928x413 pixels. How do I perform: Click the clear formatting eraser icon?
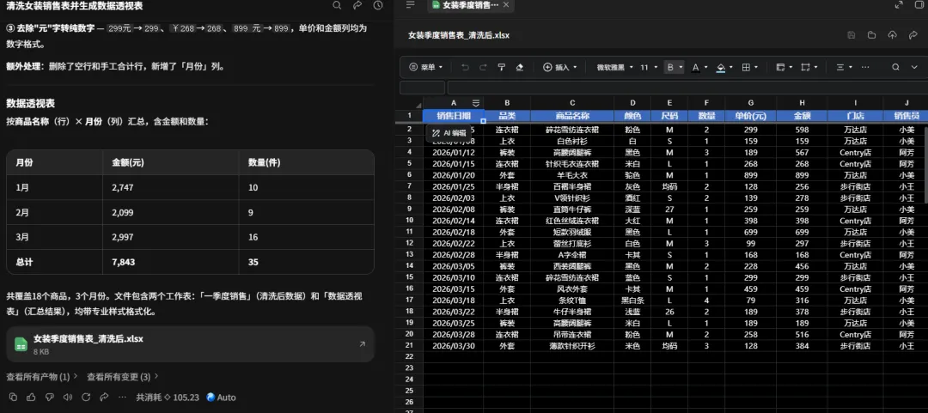click(x=520, y=68)
